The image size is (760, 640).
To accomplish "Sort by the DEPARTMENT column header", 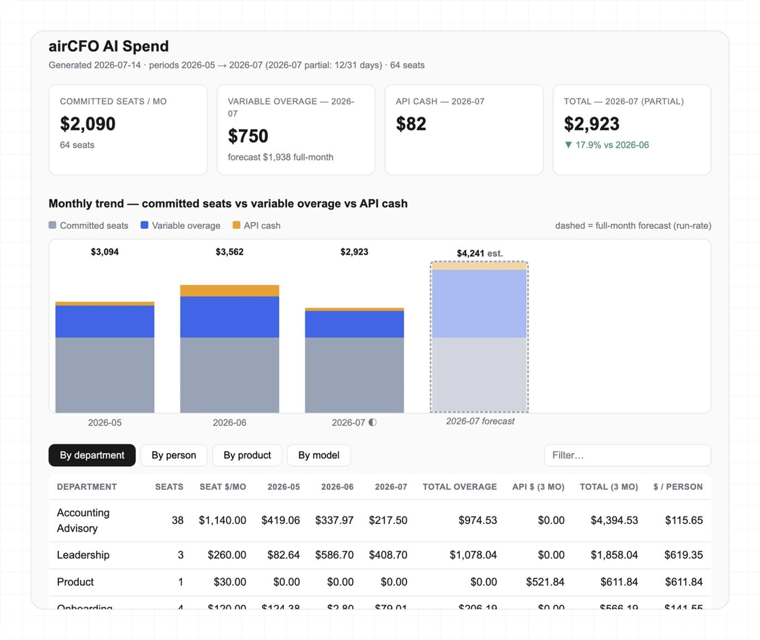I will click(87, 487).
